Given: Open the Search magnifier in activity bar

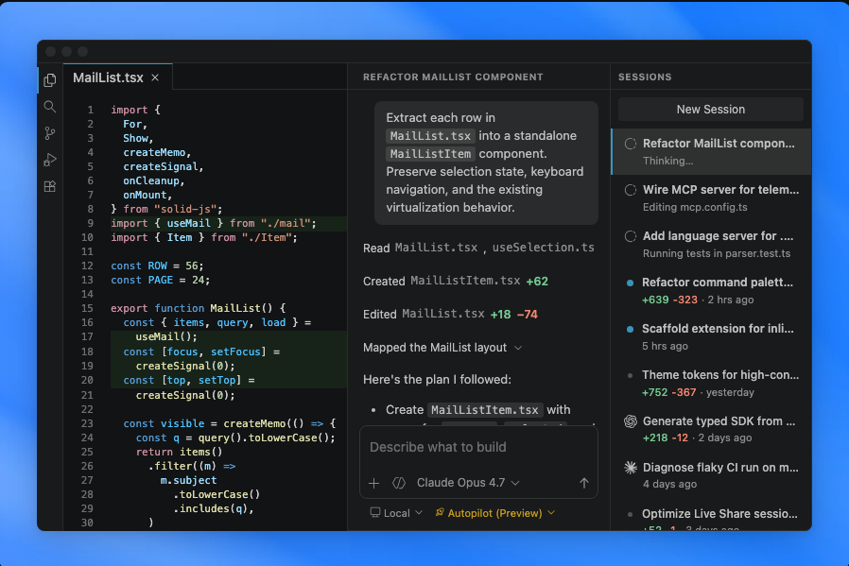Looking at the screenshot, I should 50,107.
